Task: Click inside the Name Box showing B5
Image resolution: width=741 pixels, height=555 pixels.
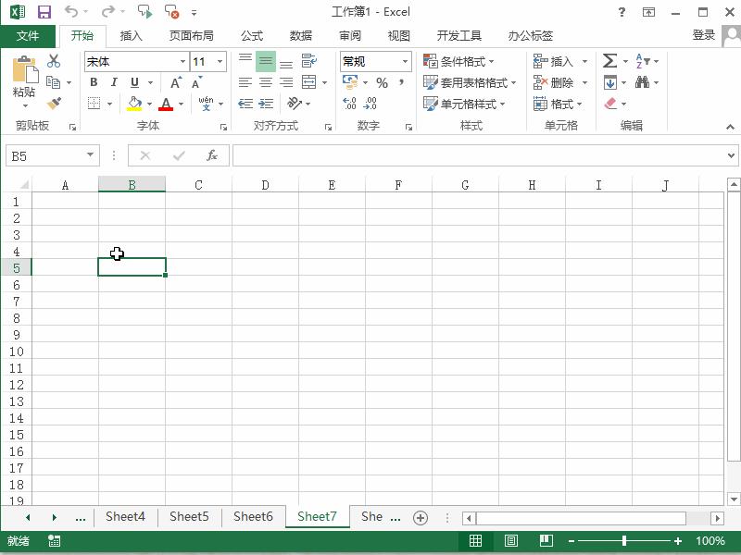Action: (46, 155)
